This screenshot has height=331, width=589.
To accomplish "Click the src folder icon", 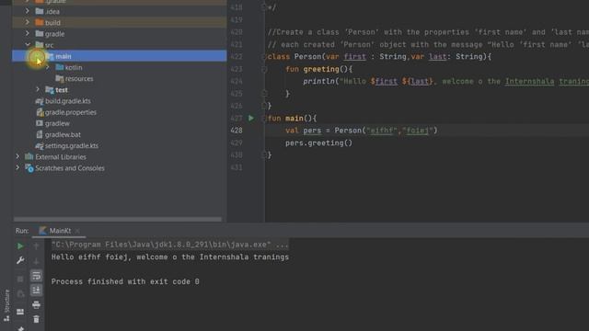I will pos(39,45).
